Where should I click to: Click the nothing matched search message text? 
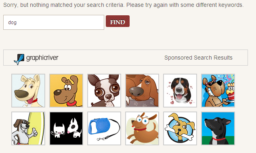pyautogui.click(x=124, y=5)
